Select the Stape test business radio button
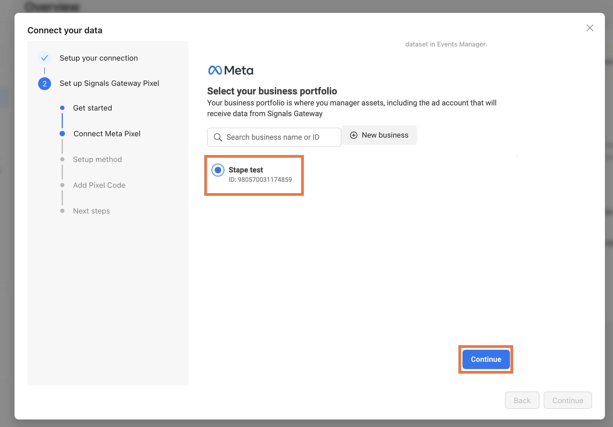Viewport: 613px width, 427px height. (x=218, y=170)
